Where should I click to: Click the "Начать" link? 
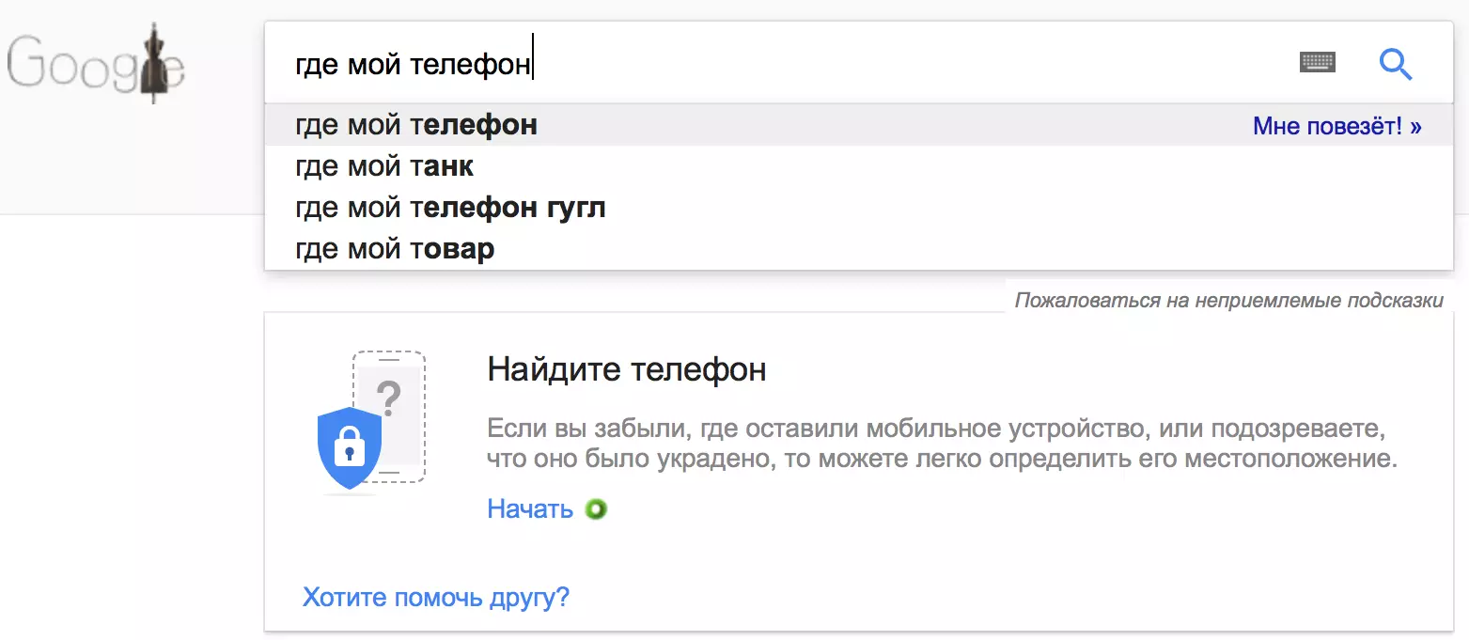point(530,509)
